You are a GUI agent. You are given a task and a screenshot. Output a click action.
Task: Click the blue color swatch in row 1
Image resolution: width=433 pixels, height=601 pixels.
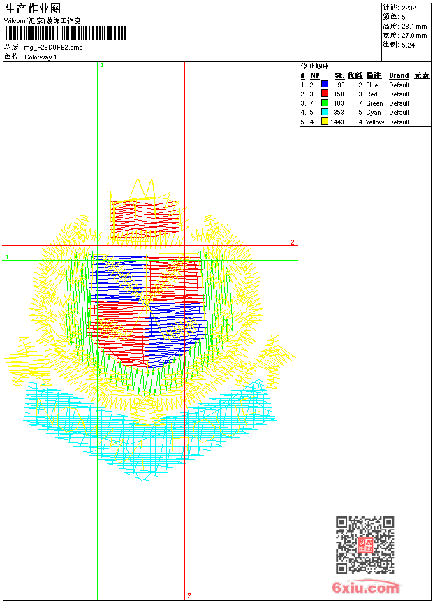(x=325, y=85)
